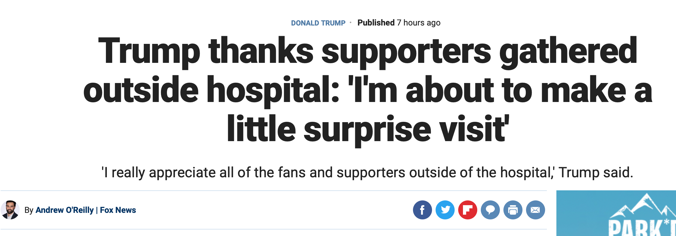Click the pipe separator before Fox News
This screenshot has width=676, height=236.
point(97,210)
